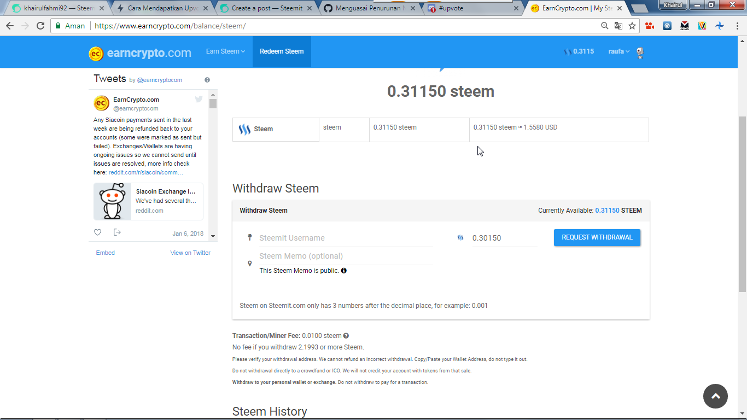The height and width of the screenshot is (420, 747).
Task: Click the zoom magnifier icon in address bar
Action: point(604,26)
